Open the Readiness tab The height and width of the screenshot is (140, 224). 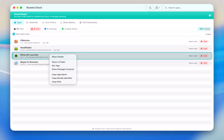(32, 22)
